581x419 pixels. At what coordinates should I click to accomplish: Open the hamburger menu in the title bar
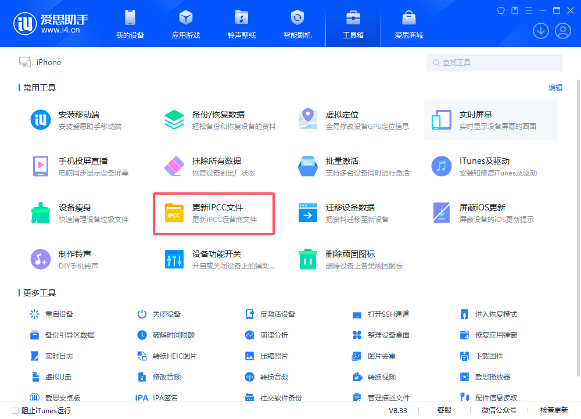(x=529, y=10)
